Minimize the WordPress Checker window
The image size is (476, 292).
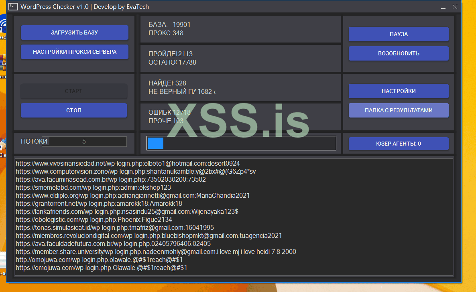click(x=443, y=7)
